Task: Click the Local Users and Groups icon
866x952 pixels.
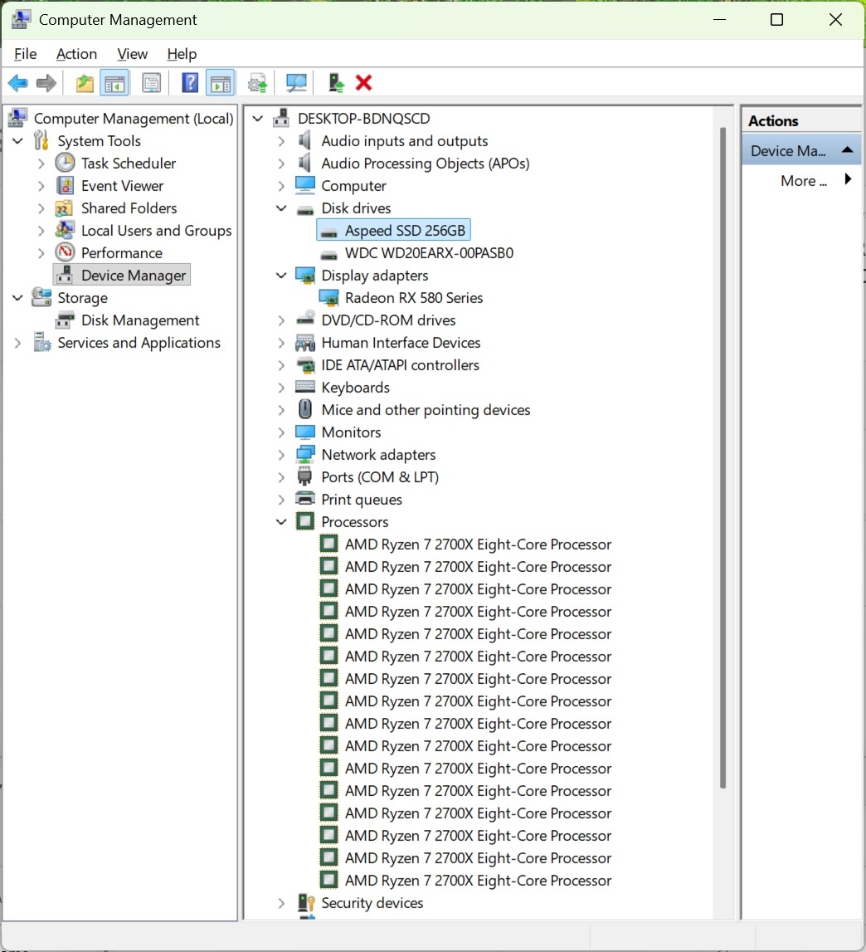Action: coord(65,230)
